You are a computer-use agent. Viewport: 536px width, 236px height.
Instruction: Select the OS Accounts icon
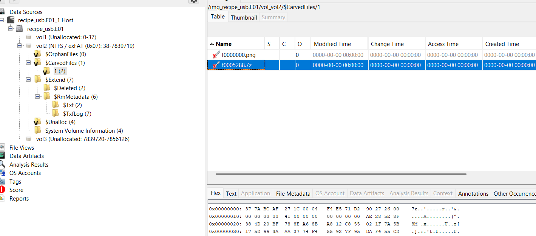3,173
